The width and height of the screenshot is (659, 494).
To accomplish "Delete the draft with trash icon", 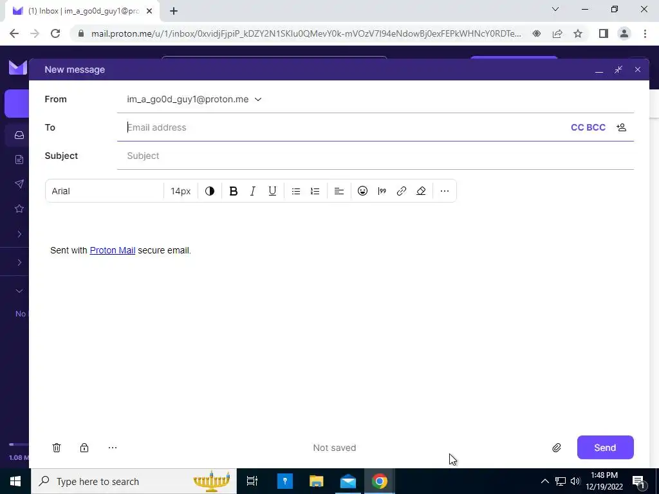I will (x=57, y=448).
